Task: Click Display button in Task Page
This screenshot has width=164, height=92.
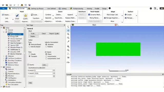Action: click(x=33, y=36)
